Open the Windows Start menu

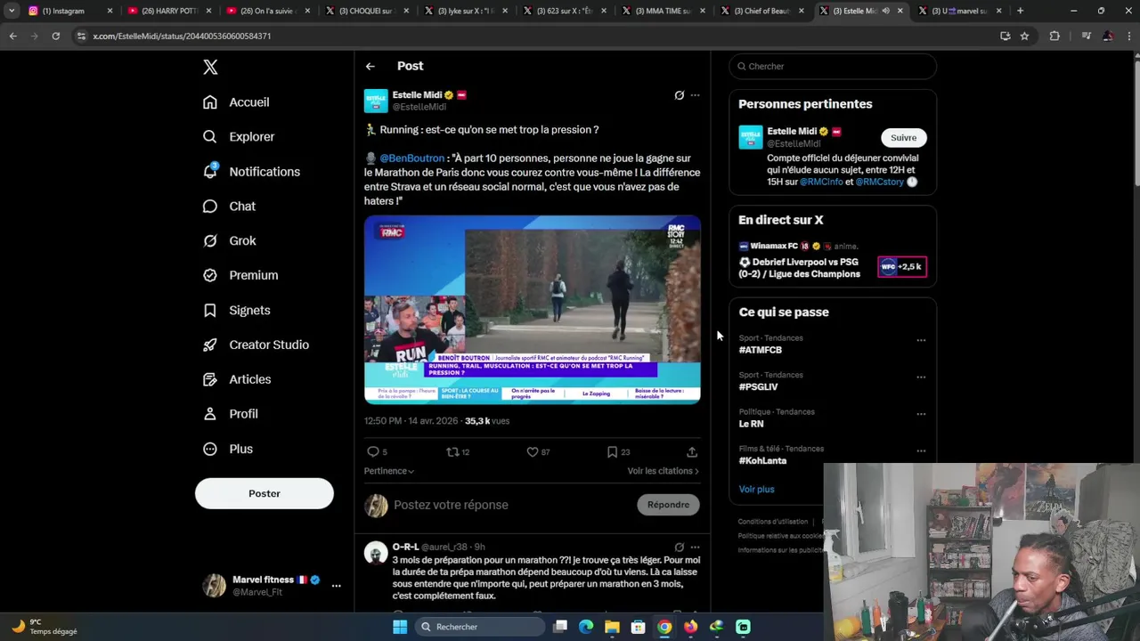(400, 628)
